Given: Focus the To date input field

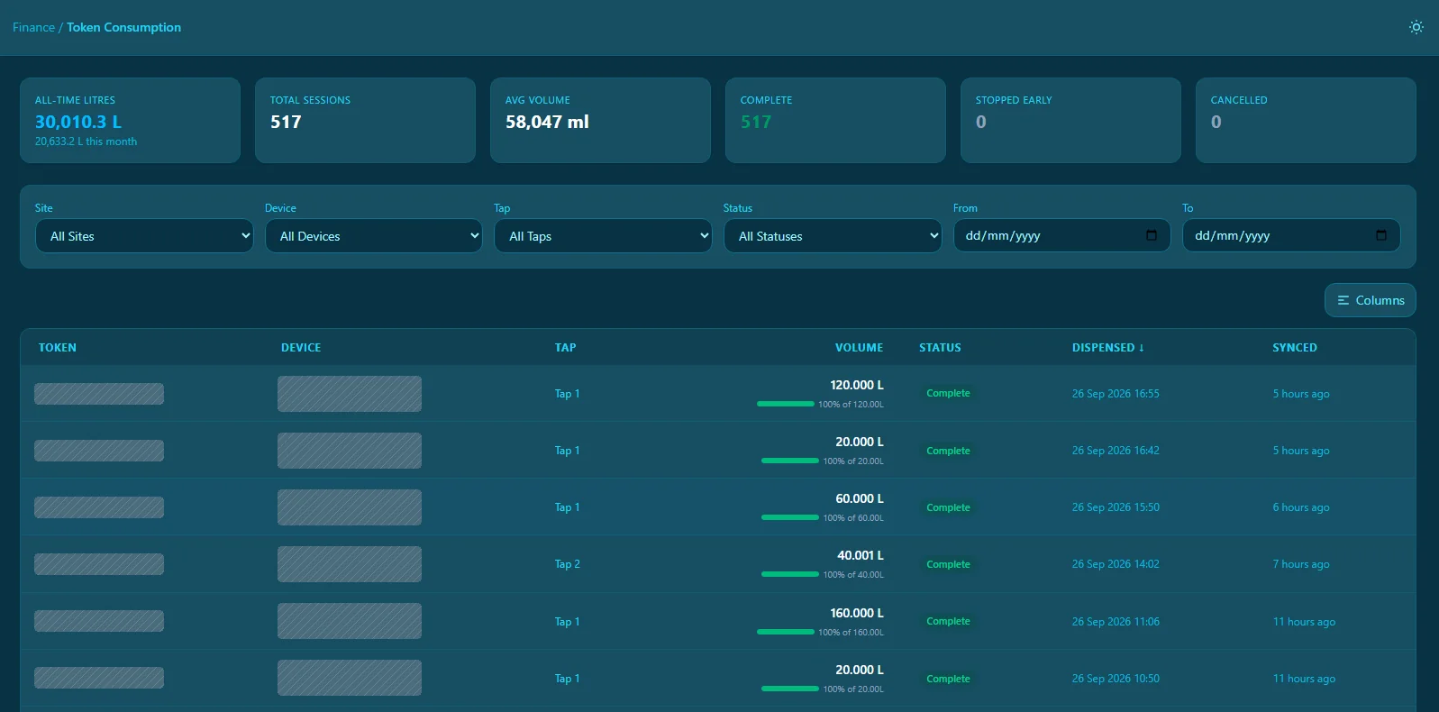Looking at the screenshot, I should [1291, 235].
